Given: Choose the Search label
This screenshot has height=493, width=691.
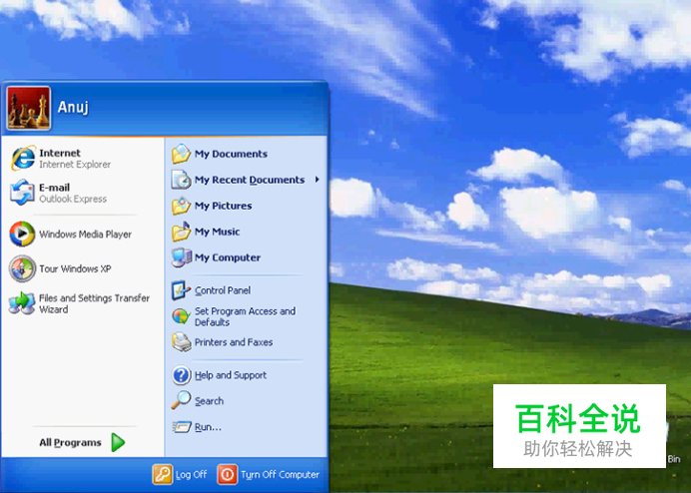Looking at the screenshot, I should tap(209, 401).
